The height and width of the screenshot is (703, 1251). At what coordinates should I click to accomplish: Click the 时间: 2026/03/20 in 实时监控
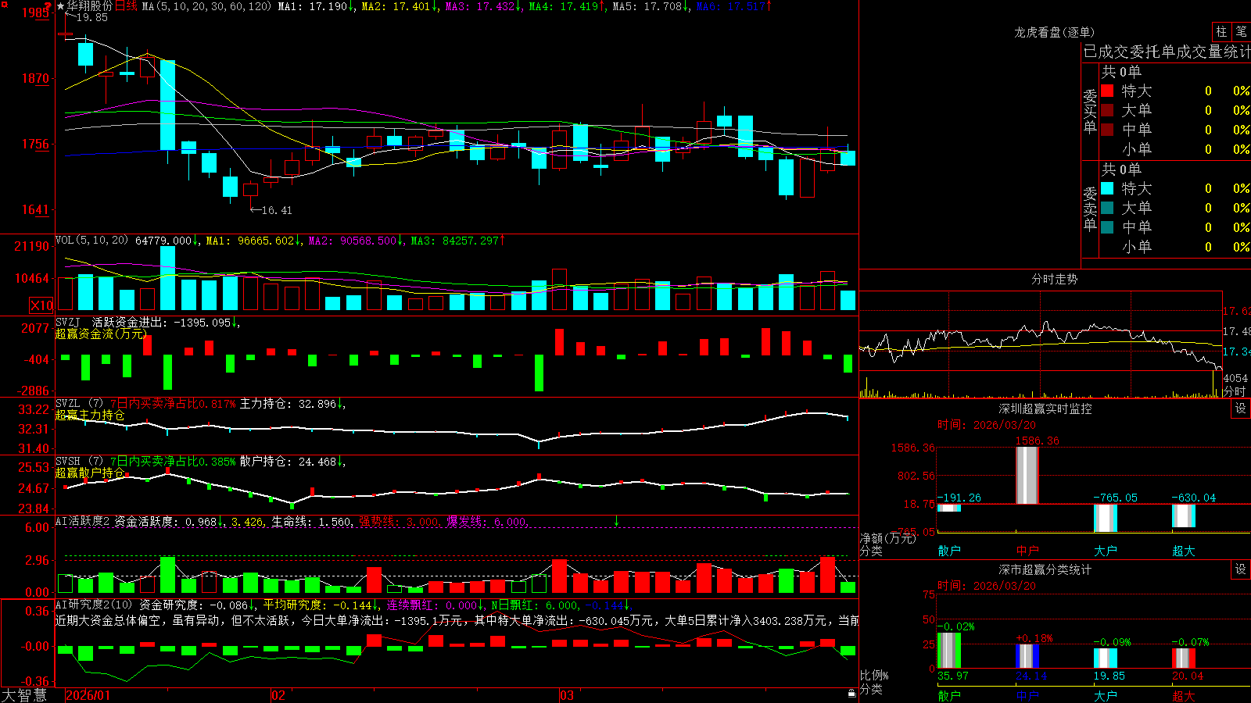click(987, 425)
